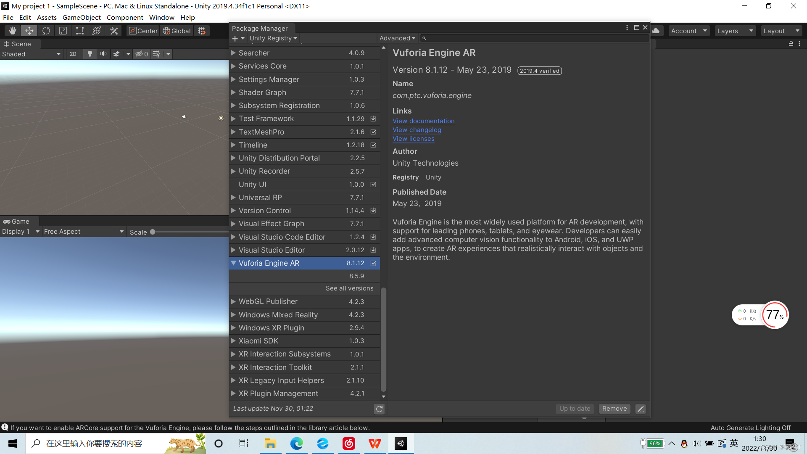Click the Rotate tool icon
This screenshot has width=807, height=454.
click(45, 31)
